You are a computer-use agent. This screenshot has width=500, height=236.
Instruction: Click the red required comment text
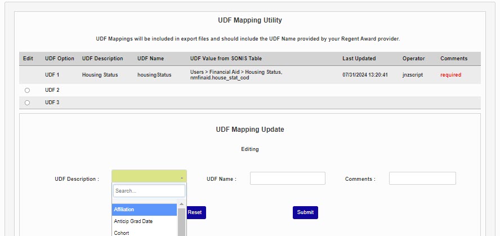click(450, 75)
